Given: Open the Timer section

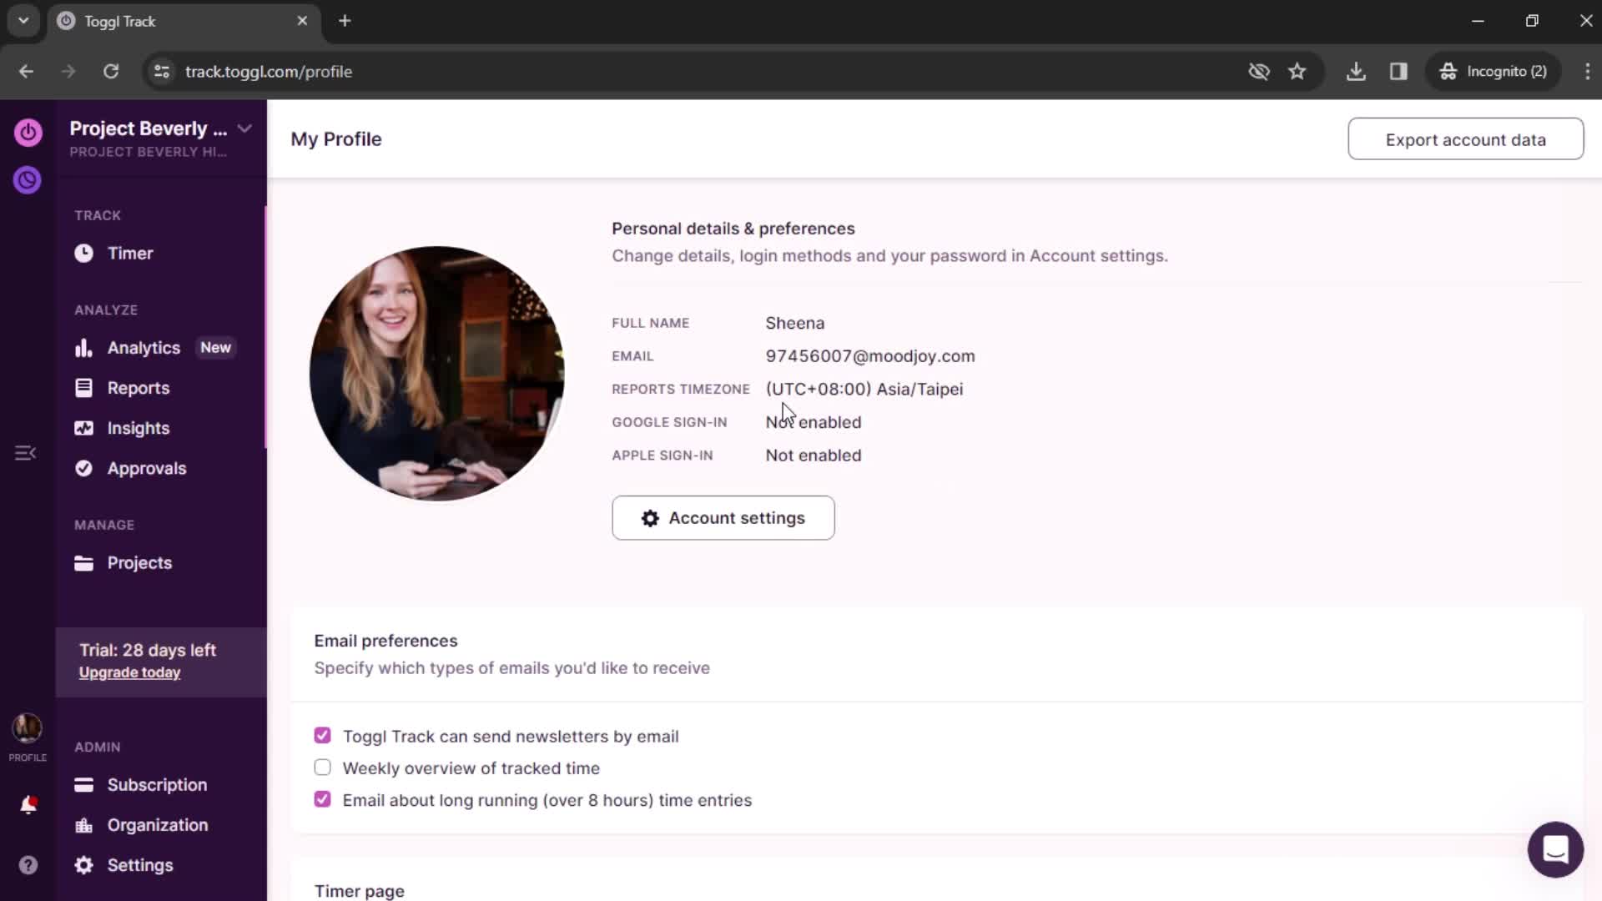Looking at the screenshot, I should coord(131,252).
